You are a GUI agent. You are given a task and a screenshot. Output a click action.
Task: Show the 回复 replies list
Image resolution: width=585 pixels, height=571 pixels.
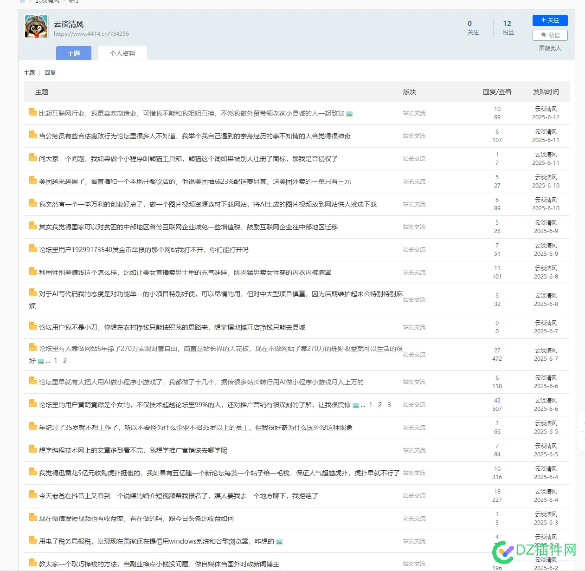(50, 73)
